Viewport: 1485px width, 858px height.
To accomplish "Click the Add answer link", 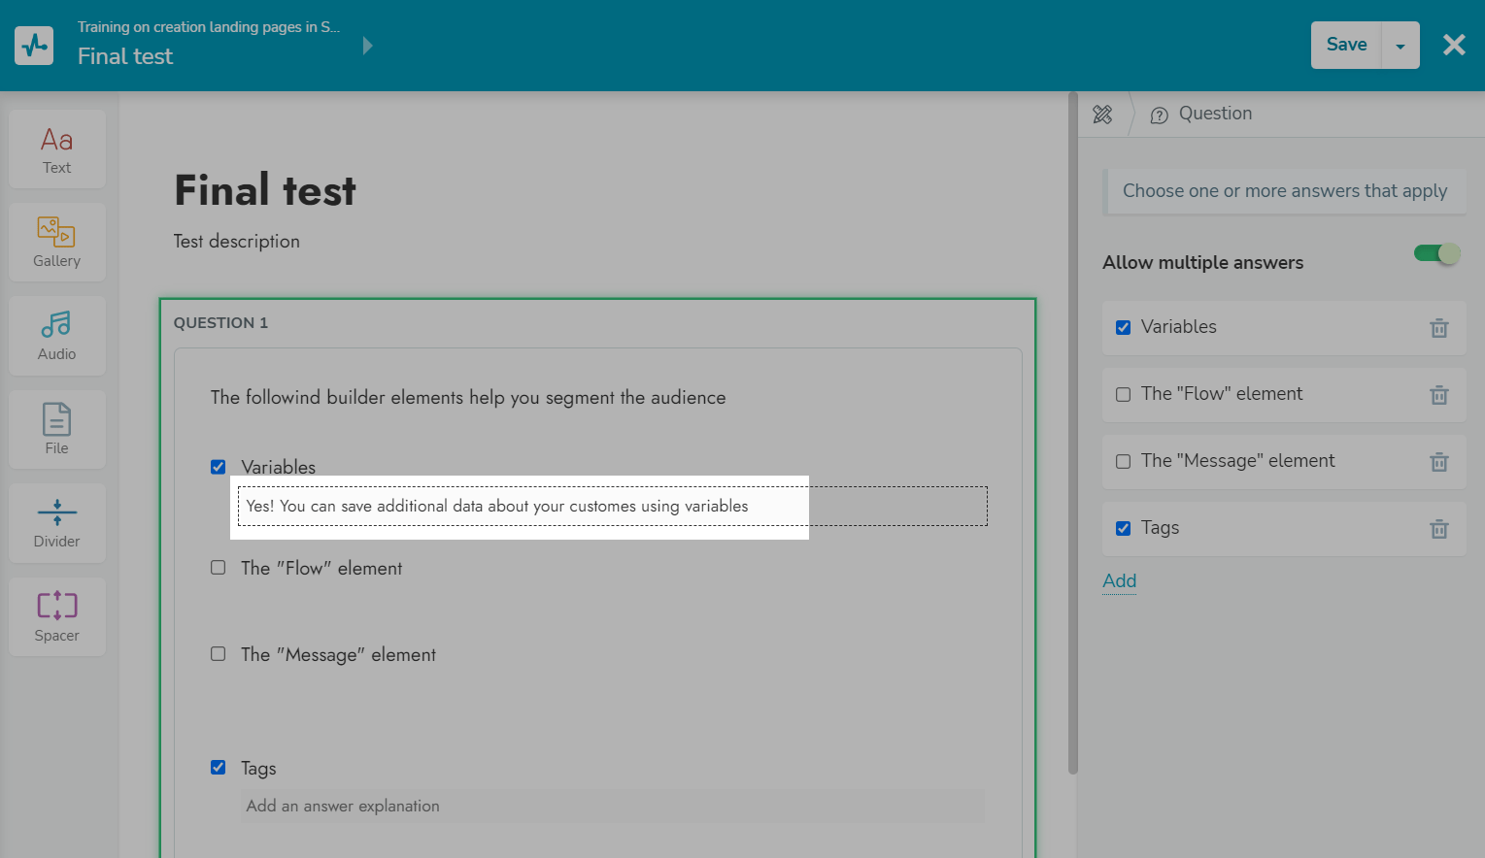I will (x=1119, y=581).
